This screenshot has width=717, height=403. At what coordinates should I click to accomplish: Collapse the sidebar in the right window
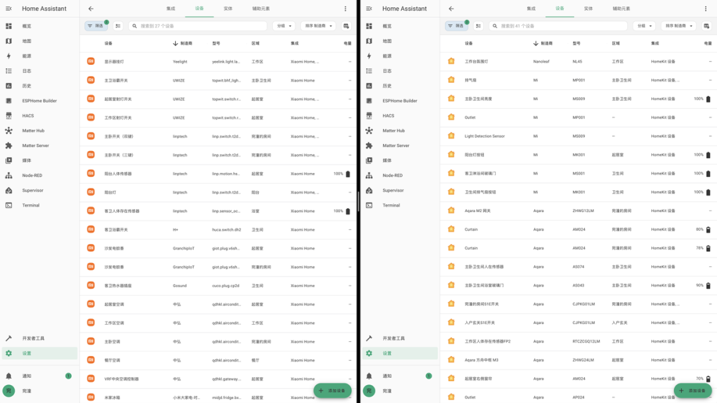(x=369, y=9)
